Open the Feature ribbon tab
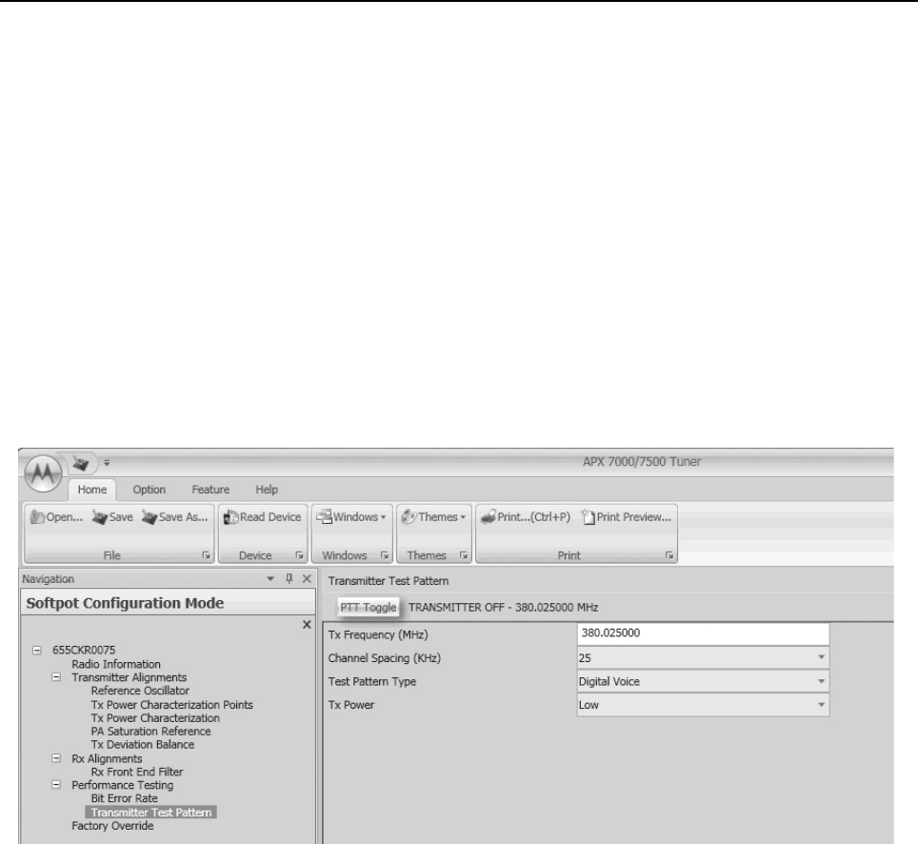918x844 pixels. [210, 490]
